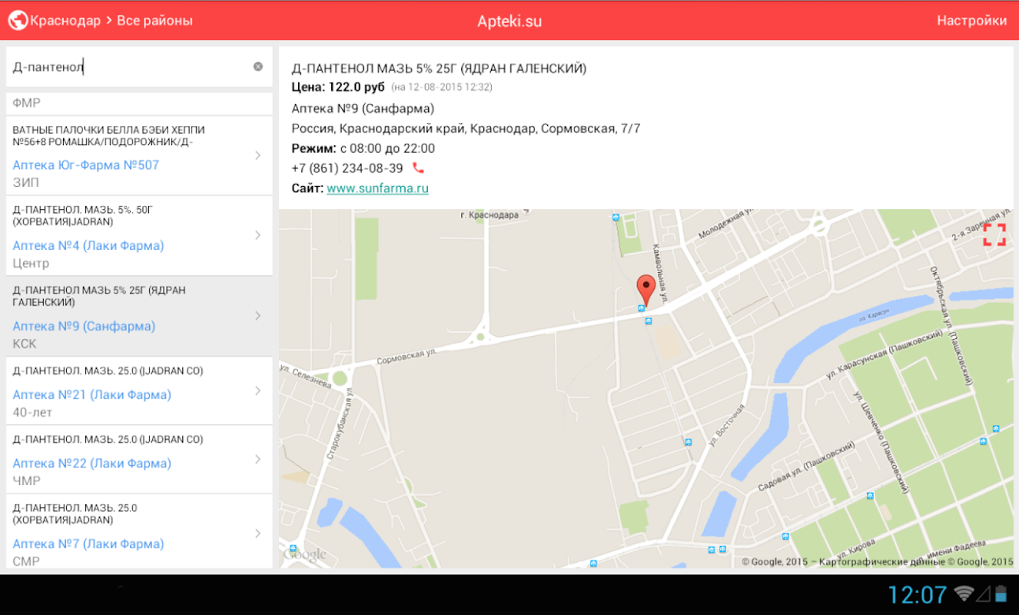
Task: Tap district label ЧМР
Action: click(x=27, y=481)
